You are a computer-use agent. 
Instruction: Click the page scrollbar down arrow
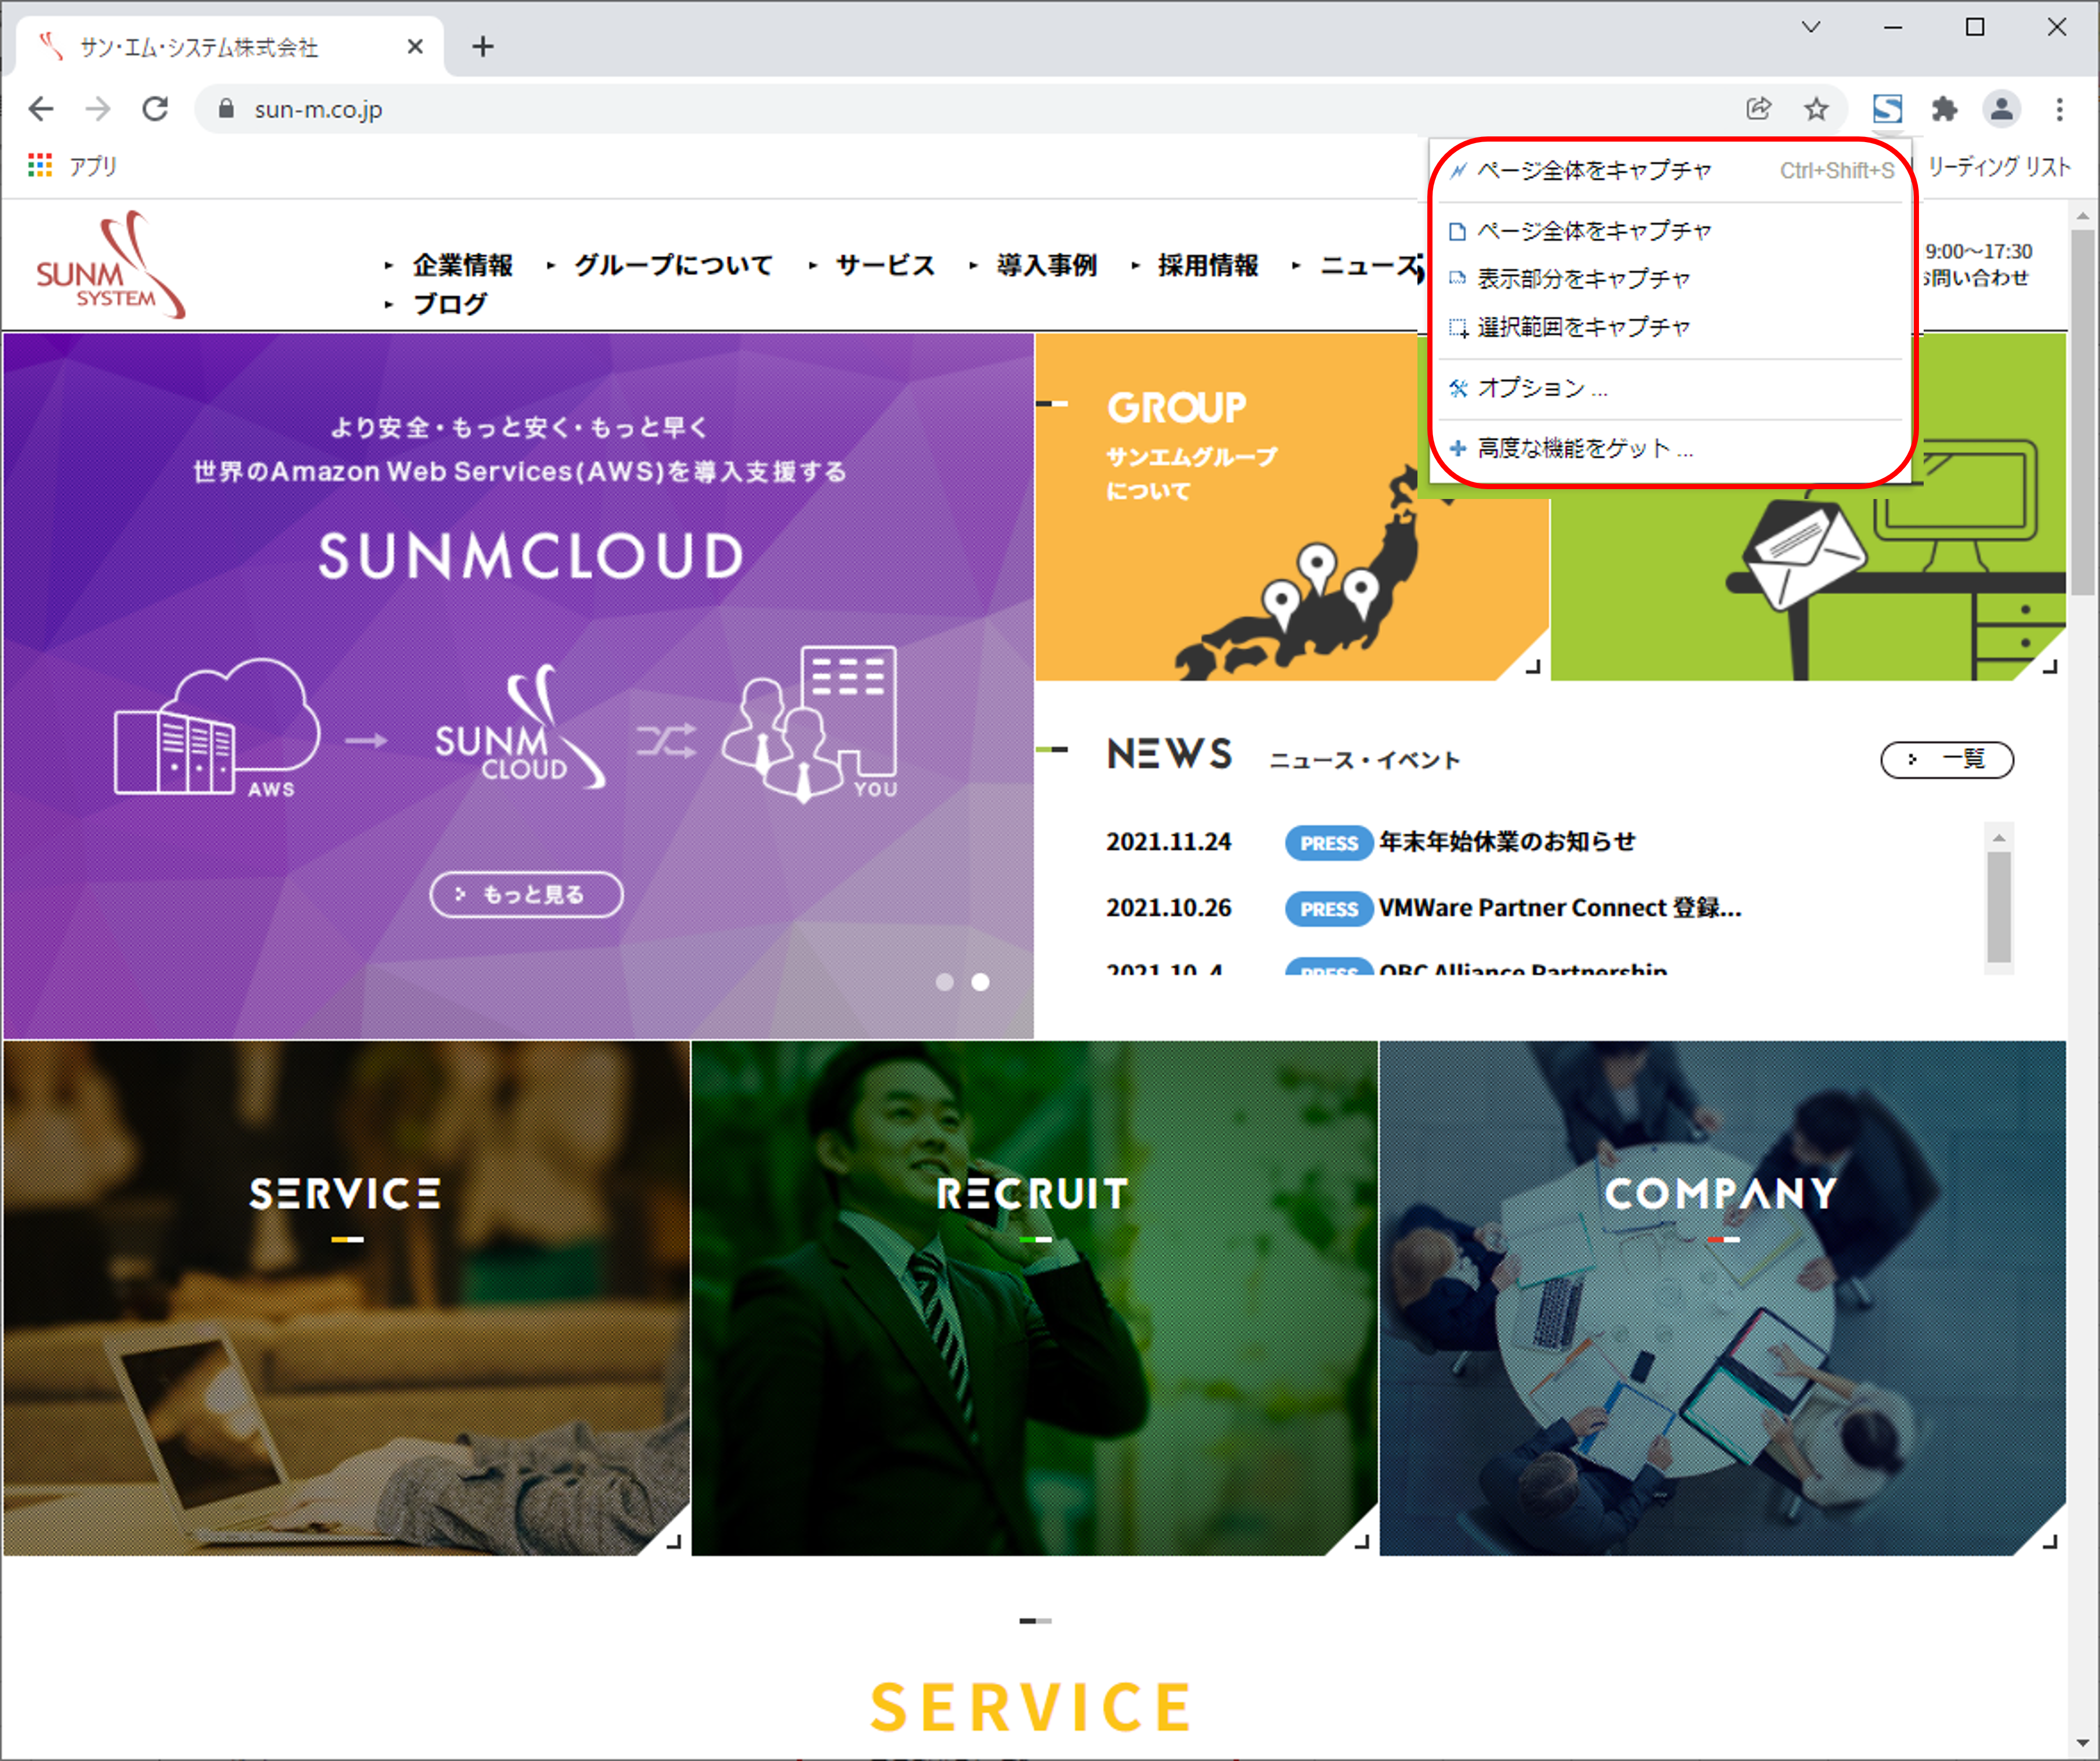tap(2083, 1744)
